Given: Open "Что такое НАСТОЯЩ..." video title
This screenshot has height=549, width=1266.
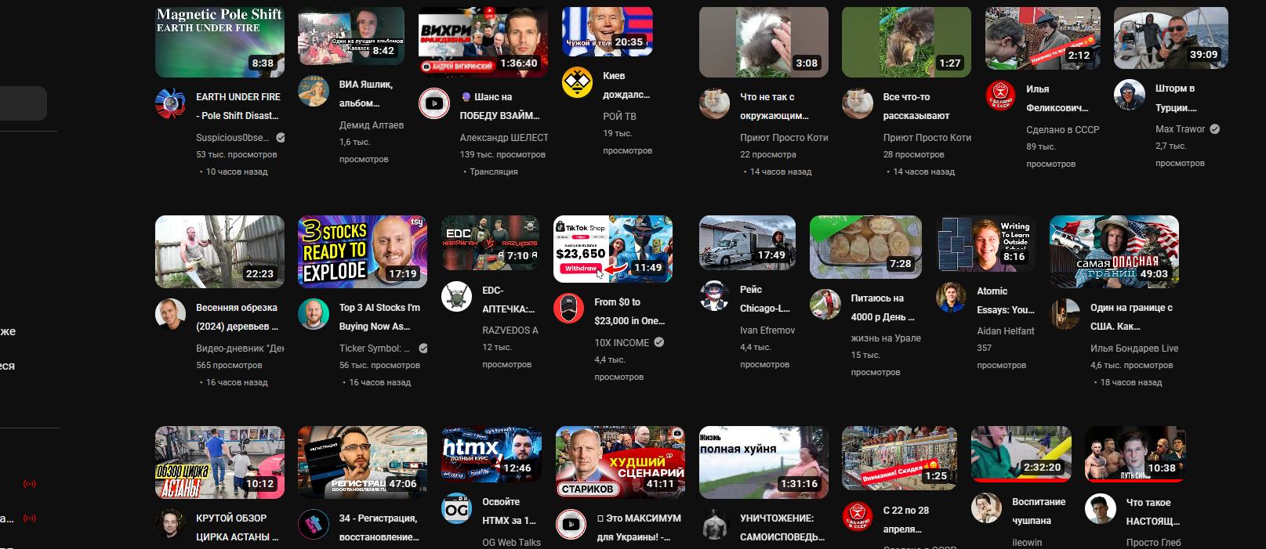Looking at the screenshot, I should [1153, 511].
